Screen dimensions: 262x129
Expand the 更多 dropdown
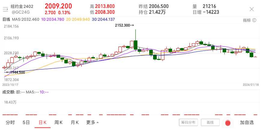pos(92,122)
